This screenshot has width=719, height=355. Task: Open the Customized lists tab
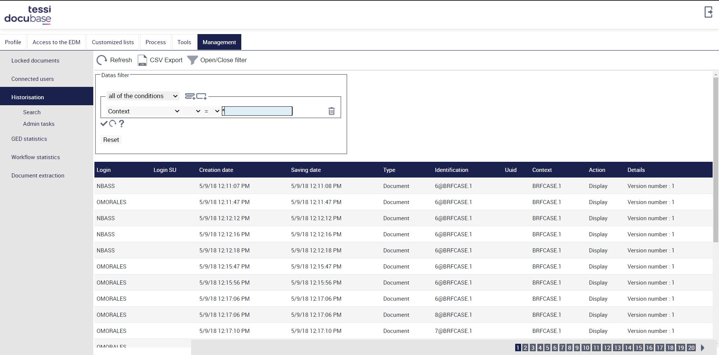[x=112, y=42]
